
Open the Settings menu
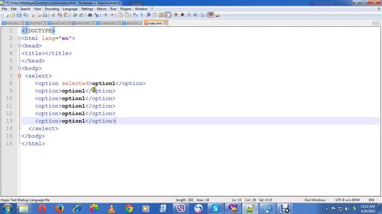87,9
